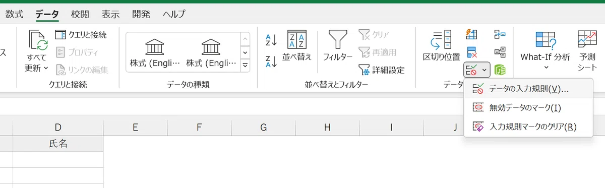Sort descending Z to A
This screenshot has height=188, width=605.
(x=271, y=61)
